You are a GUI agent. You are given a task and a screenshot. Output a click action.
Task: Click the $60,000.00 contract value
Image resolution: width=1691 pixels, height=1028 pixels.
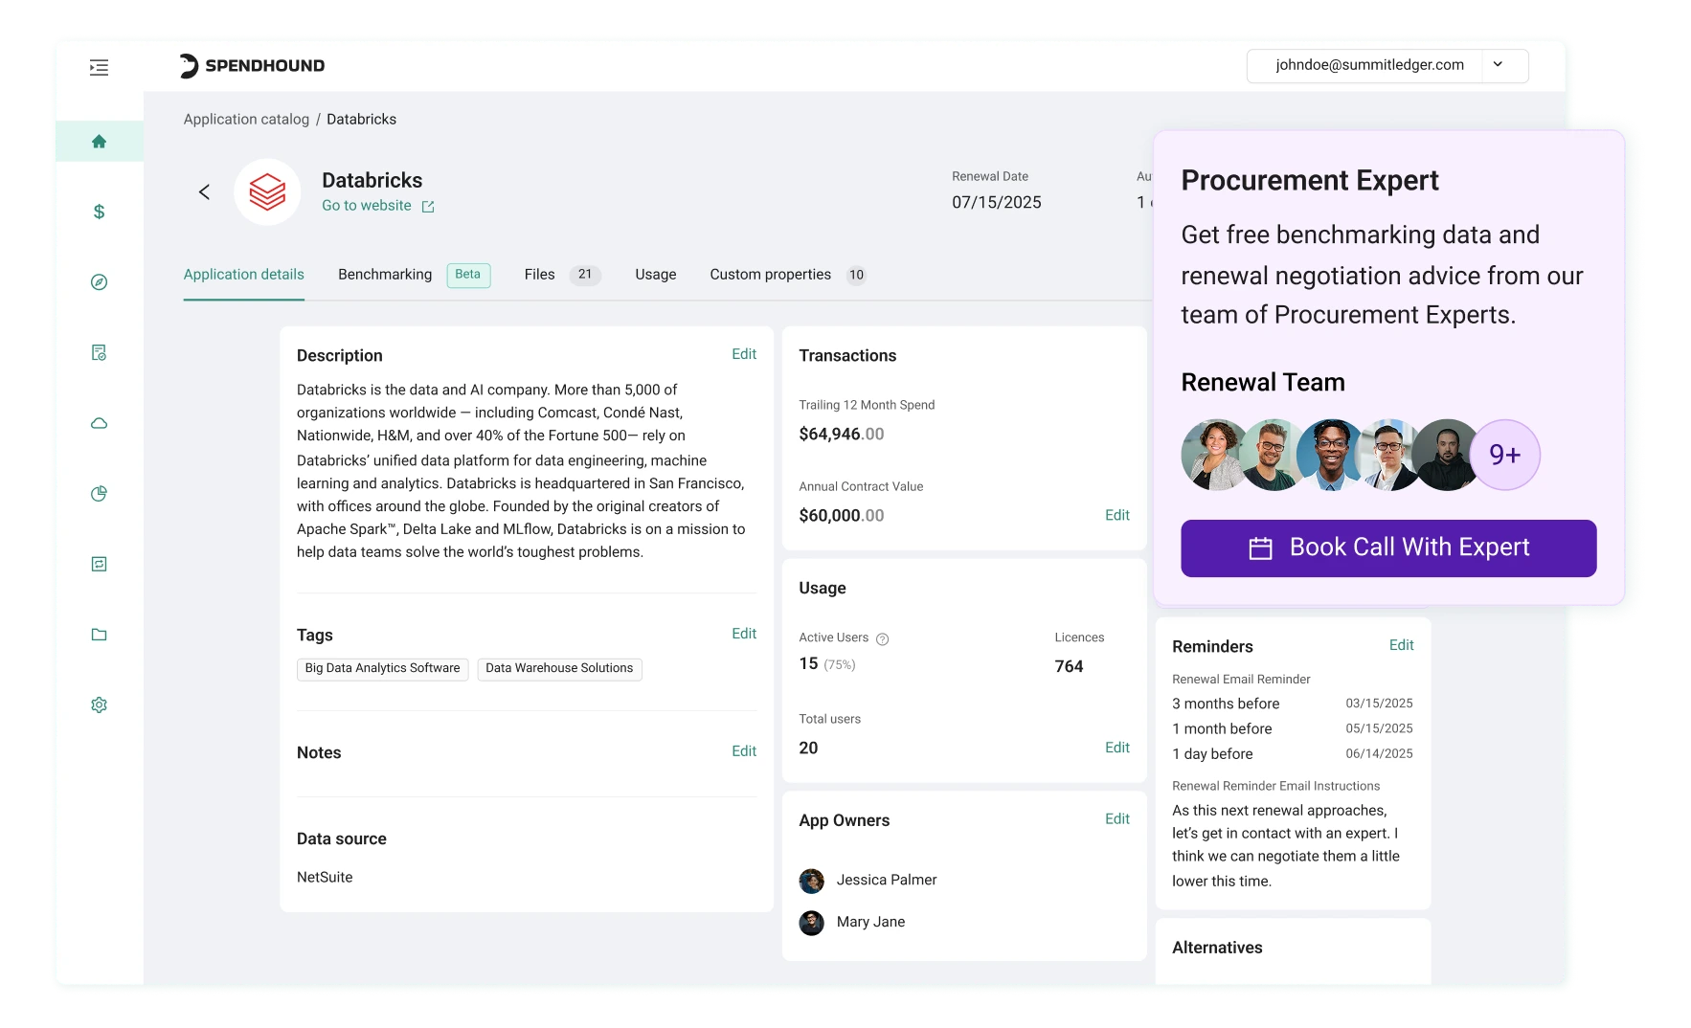[x=841, y=516]
